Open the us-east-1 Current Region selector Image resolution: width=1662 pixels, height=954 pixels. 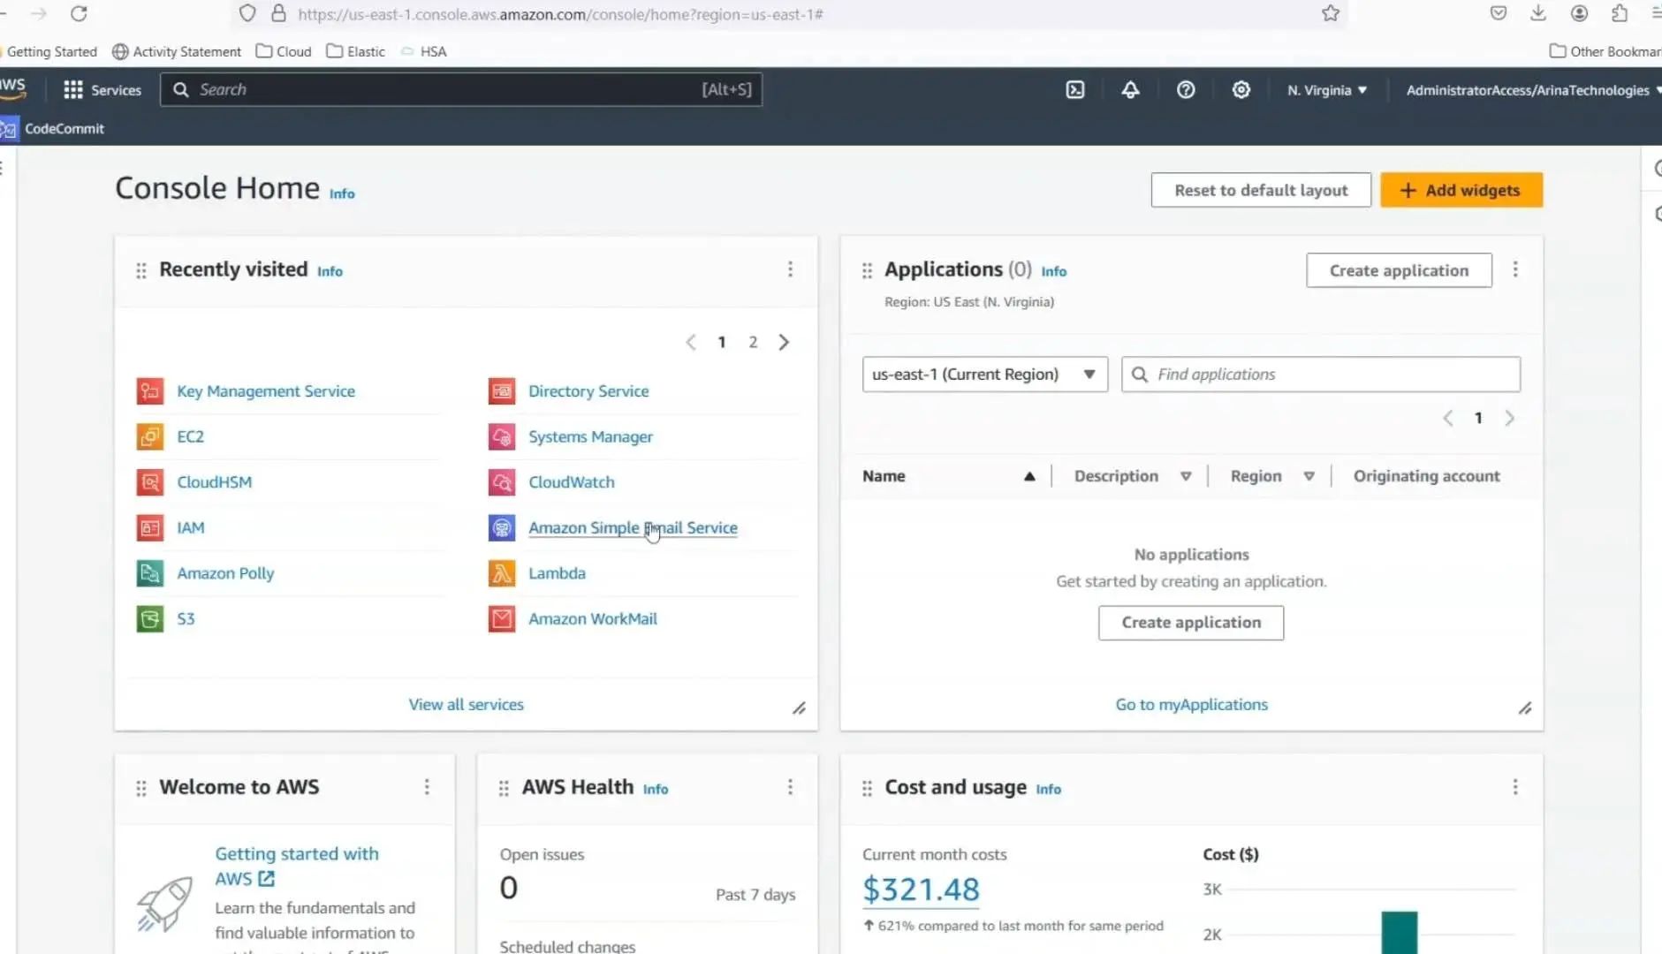(x=983, y=375)
